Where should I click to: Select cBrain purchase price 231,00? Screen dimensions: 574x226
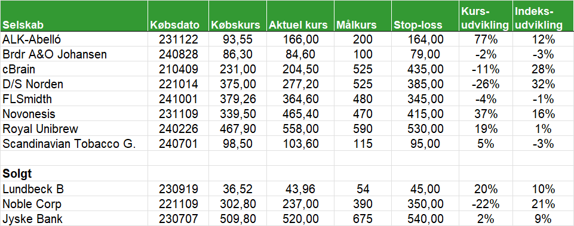point(238,69)
